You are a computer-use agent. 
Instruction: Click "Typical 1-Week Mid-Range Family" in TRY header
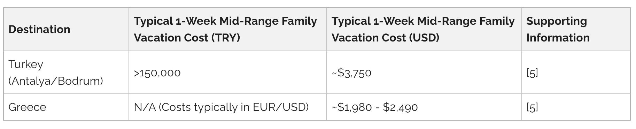(x=225, y=21)
